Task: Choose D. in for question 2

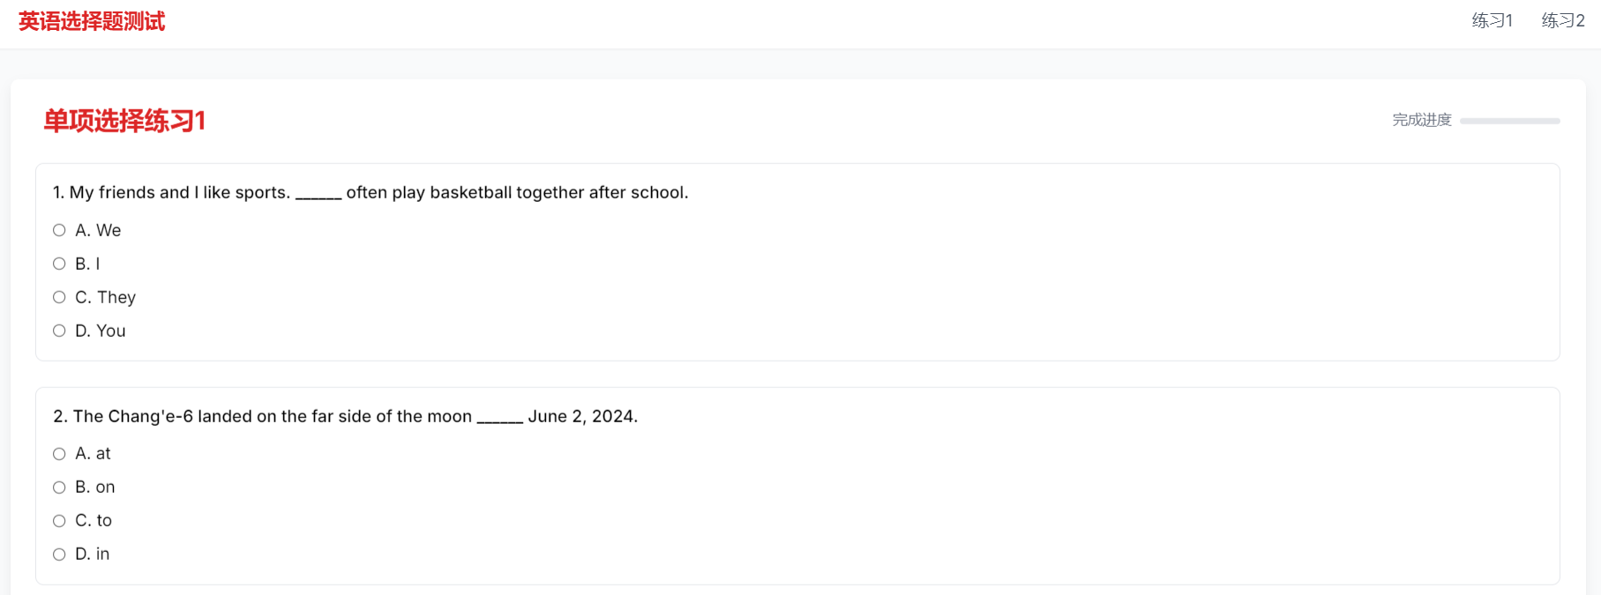Action: [59, 554]
